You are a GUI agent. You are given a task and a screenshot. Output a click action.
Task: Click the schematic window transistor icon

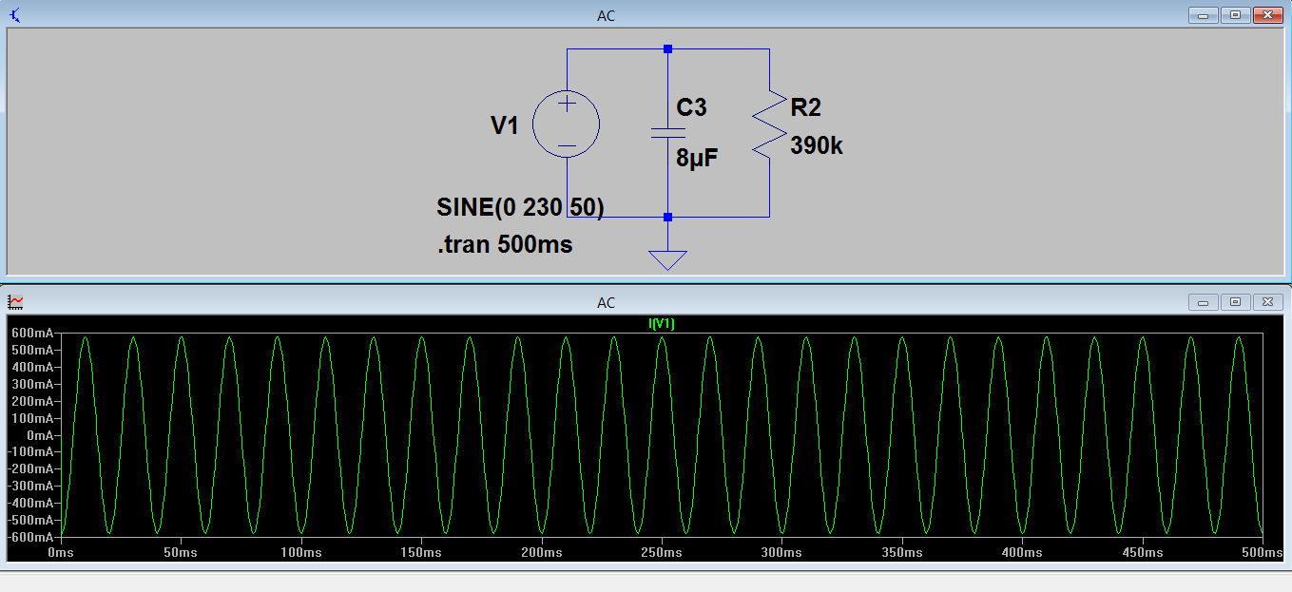tap(15, 14)
